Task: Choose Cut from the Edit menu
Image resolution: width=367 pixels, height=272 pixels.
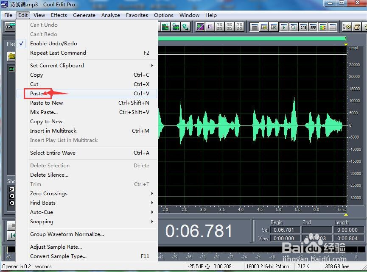Action: coord(87,84)
